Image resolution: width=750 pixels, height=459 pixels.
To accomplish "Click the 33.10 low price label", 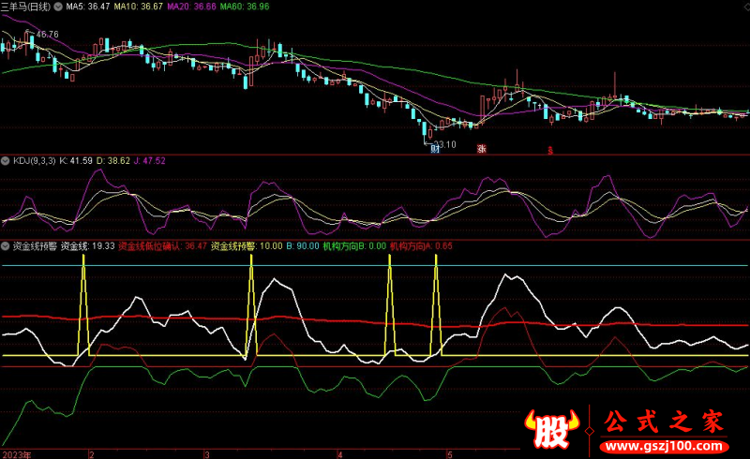I will point(444,143).
